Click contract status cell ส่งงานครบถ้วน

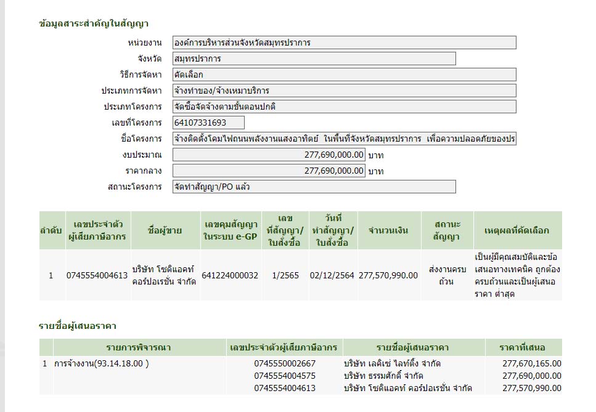click(x=447, y=275)
